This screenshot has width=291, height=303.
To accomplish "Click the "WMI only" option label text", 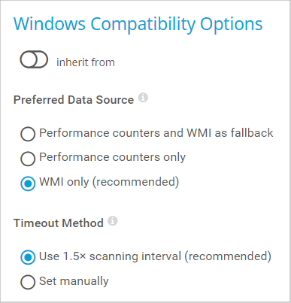I will 64,182.
